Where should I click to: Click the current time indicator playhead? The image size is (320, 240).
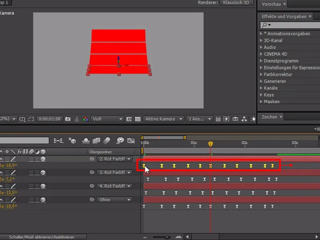(211, 144)
